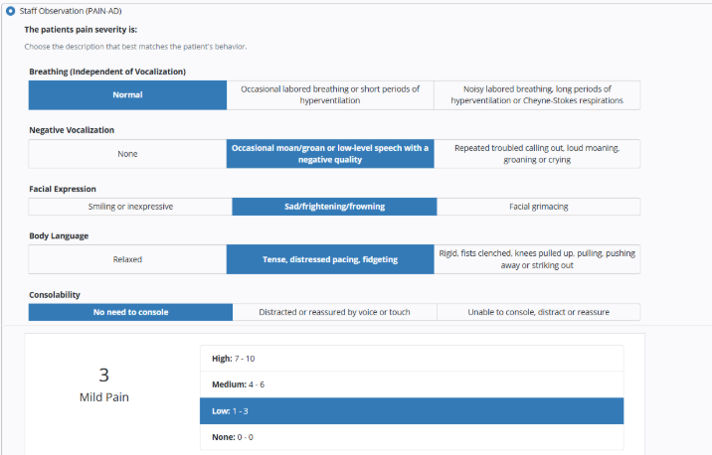The height and width of the screenshot is (455, 712).
Task: Choose Occasional moan/groan vocalization option
Action: pyautogui.click(x=330, y=154)
